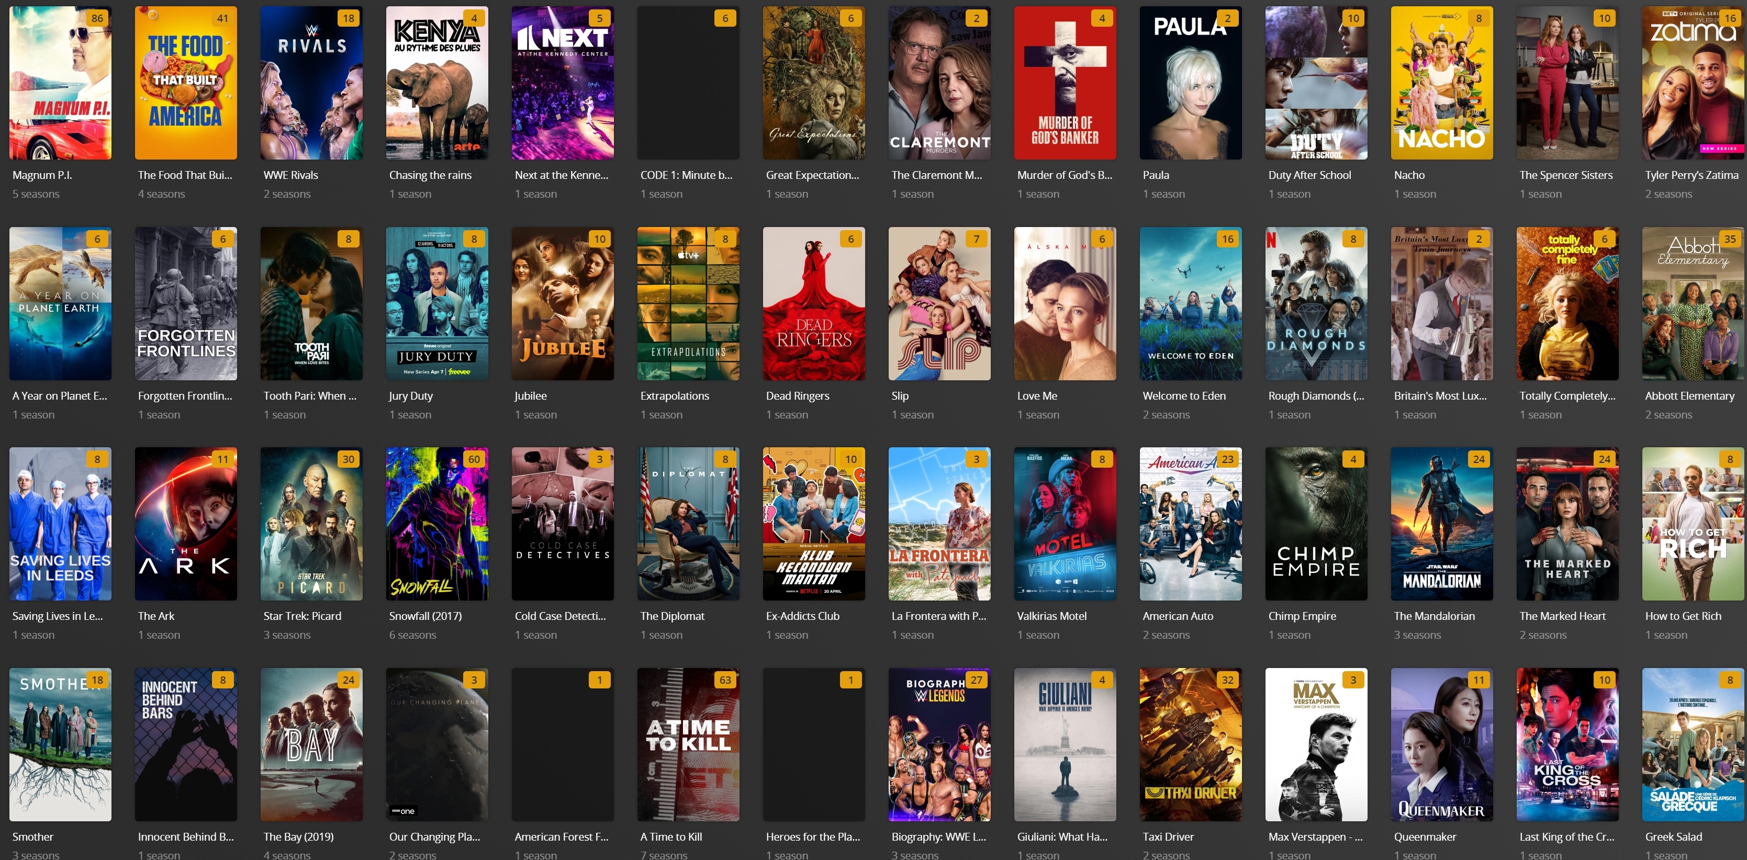Screen dimensions: 1747x860
Task: Select the How to Get Rich poster
Action: (x=1693, y=524)
